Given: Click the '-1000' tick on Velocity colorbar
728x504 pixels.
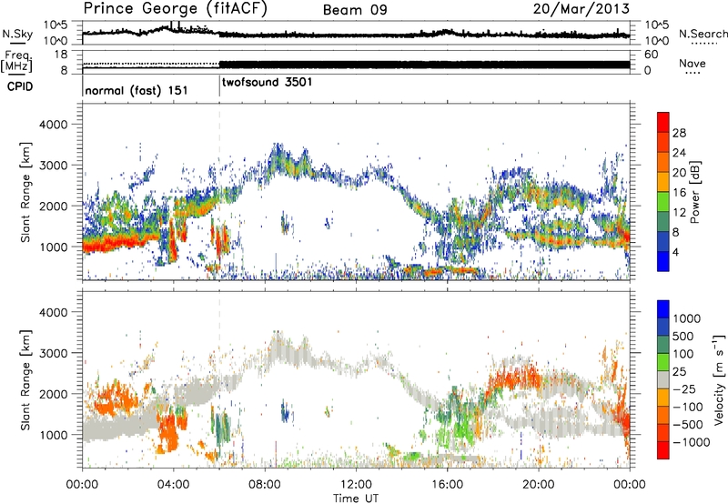Looking at the screenshot, I should click(x=691, y=442).
